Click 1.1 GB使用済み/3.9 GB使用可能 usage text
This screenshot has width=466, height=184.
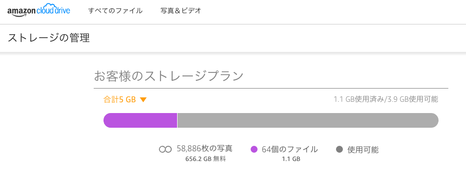coord(386,99)
